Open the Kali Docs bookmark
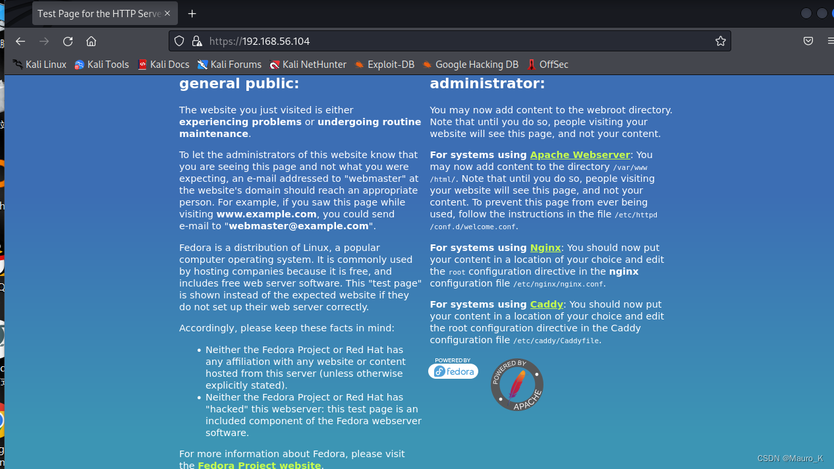The height and width of the screenshot is (469, 834). pyautogui.click(x=163, y=65)
